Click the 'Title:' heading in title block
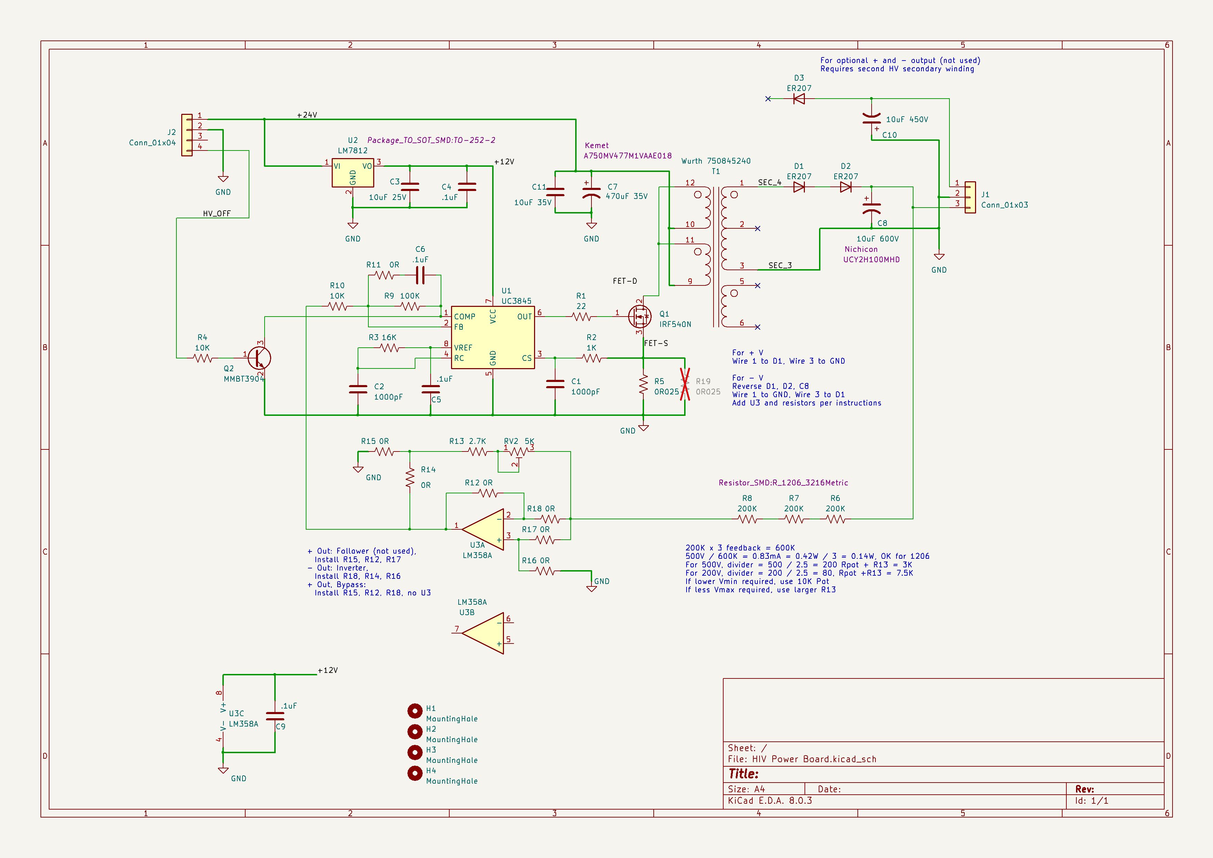The image size is (1213, 858). (743, 774)
